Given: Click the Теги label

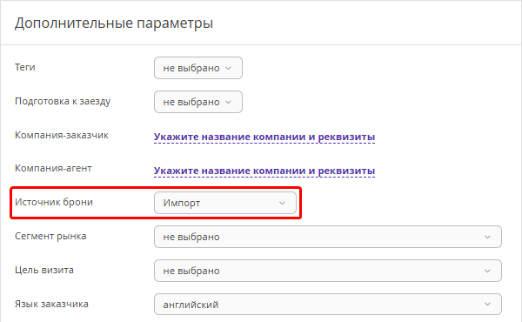Looking at the screenshot, I should point(25,67).
